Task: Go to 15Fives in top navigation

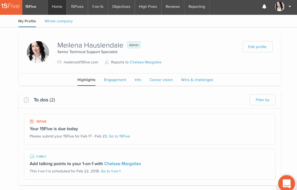Action: click(77, 7)
